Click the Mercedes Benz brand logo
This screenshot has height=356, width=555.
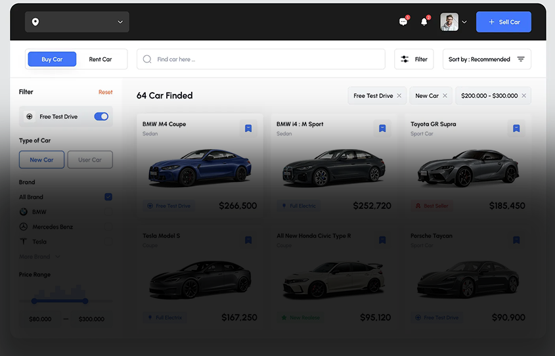24,227
